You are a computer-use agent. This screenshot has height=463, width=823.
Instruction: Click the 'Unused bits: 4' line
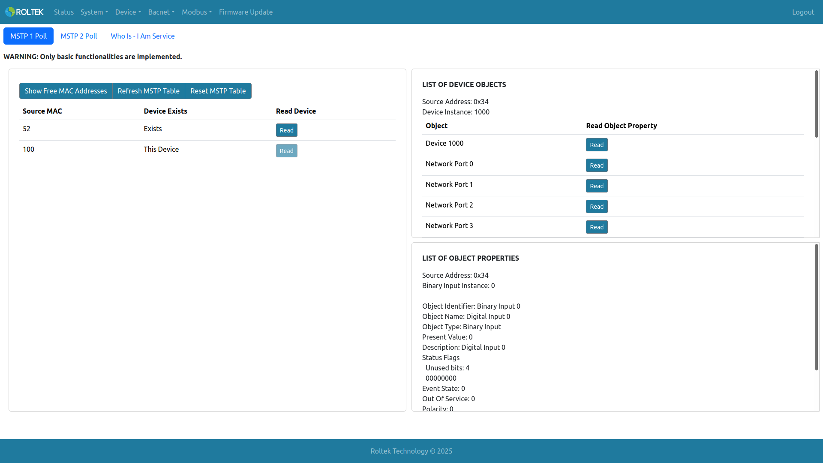point(448,368)
